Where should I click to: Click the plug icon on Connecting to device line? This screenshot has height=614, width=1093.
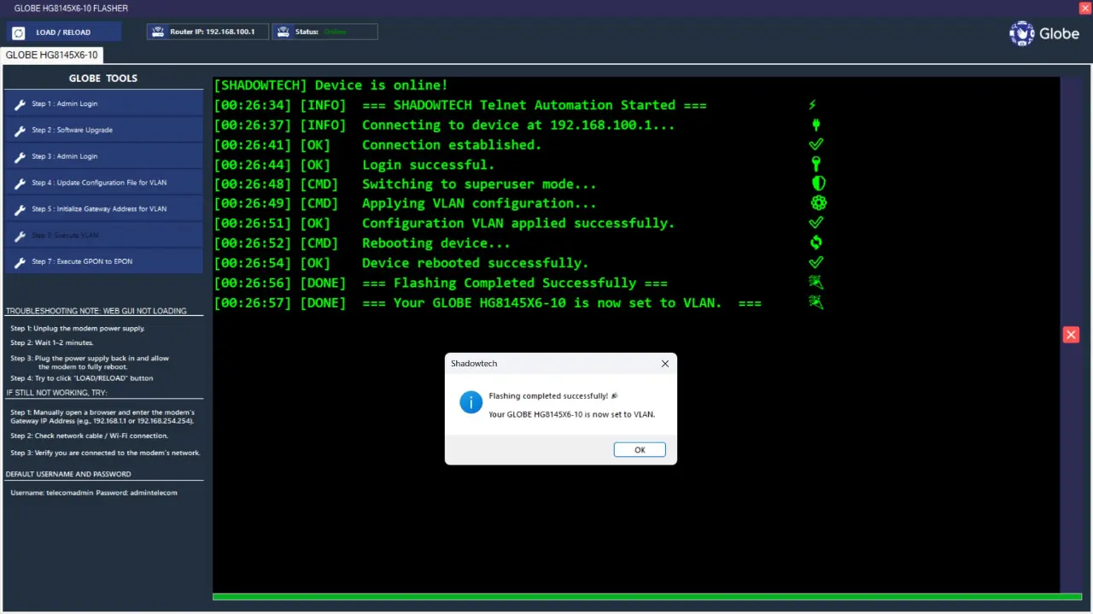816,125
